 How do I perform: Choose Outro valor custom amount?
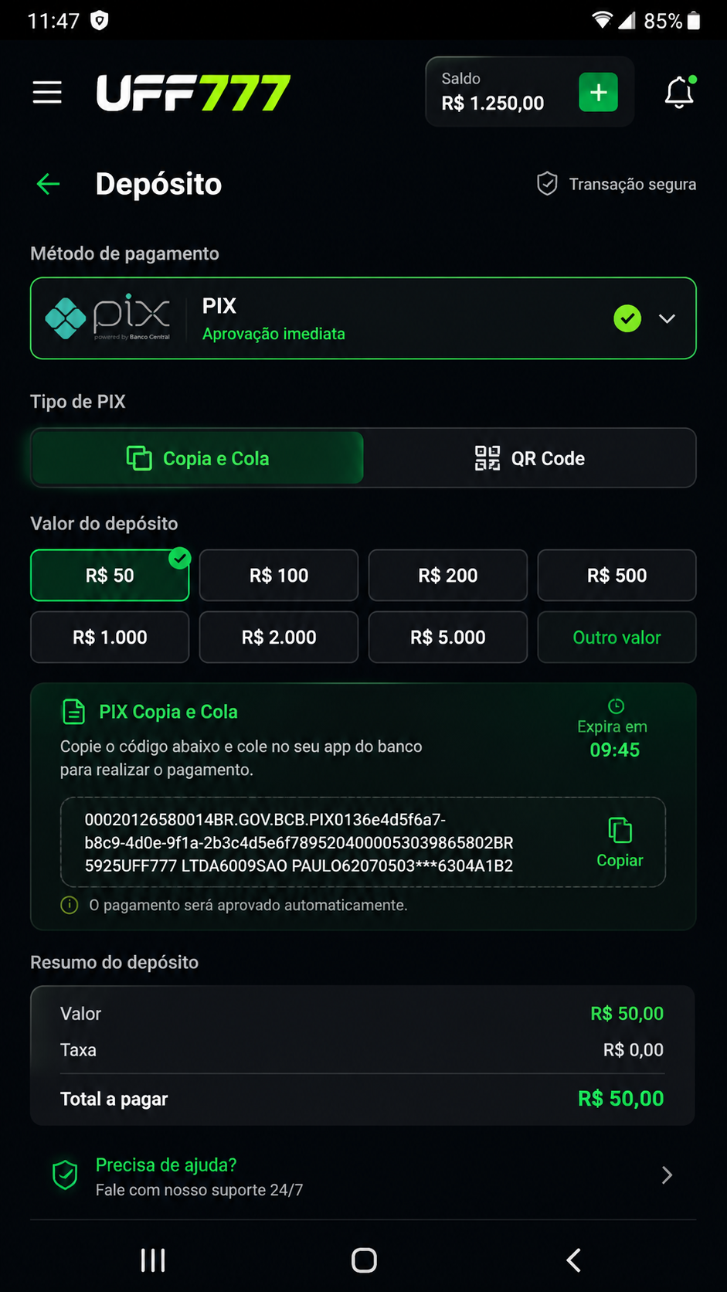617,637
